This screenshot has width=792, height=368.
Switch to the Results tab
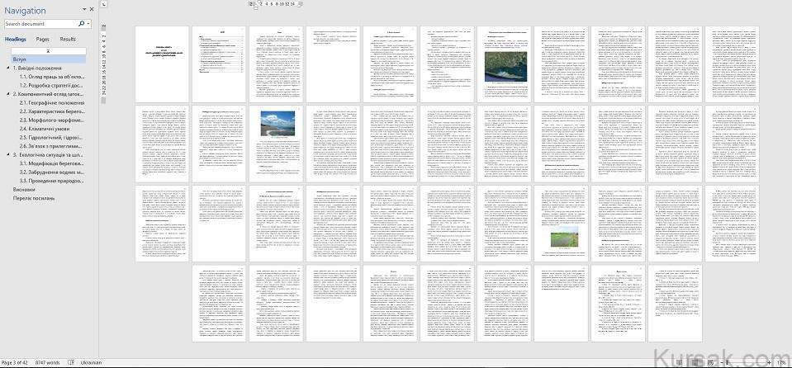(x=68, y=39)
